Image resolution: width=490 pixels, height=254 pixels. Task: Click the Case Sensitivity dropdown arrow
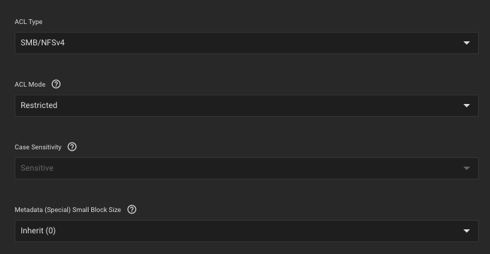point(467,168)
